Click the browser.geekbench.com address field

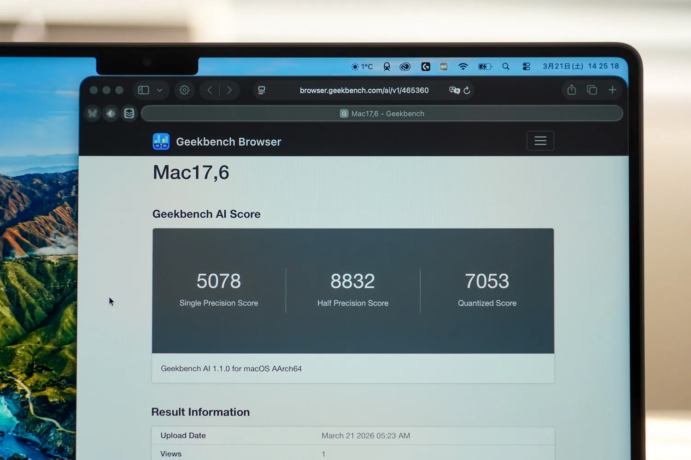[x=364, y=91]
